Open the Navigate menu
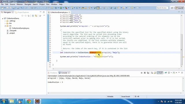The image size is (185, 104). [28, 4]
